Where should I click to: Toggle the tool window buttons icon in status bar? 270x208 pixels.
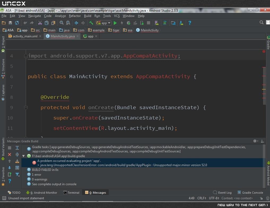tap(4, 198)
